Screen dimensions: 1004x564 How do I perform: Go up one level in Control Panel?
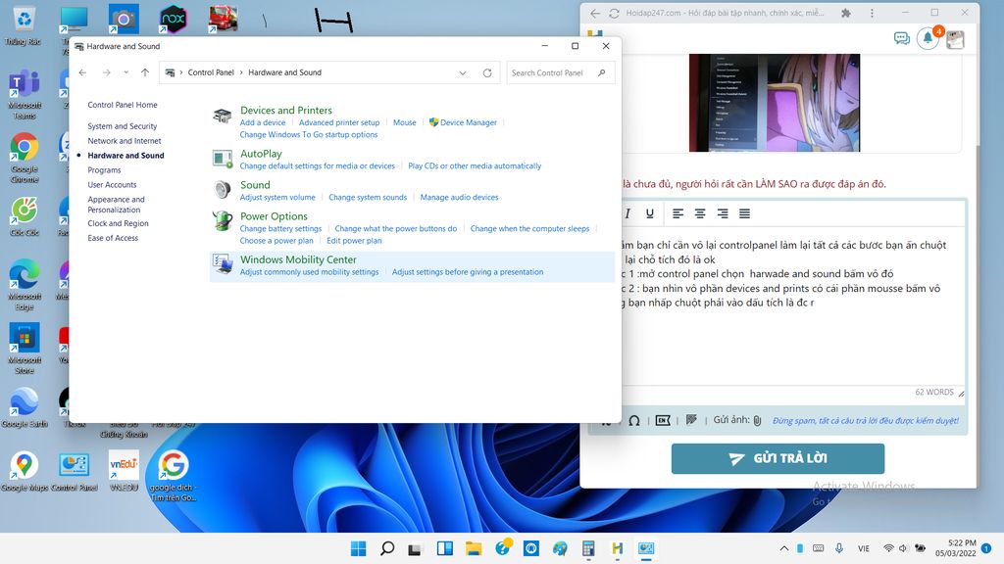click(x=145, y=72)
